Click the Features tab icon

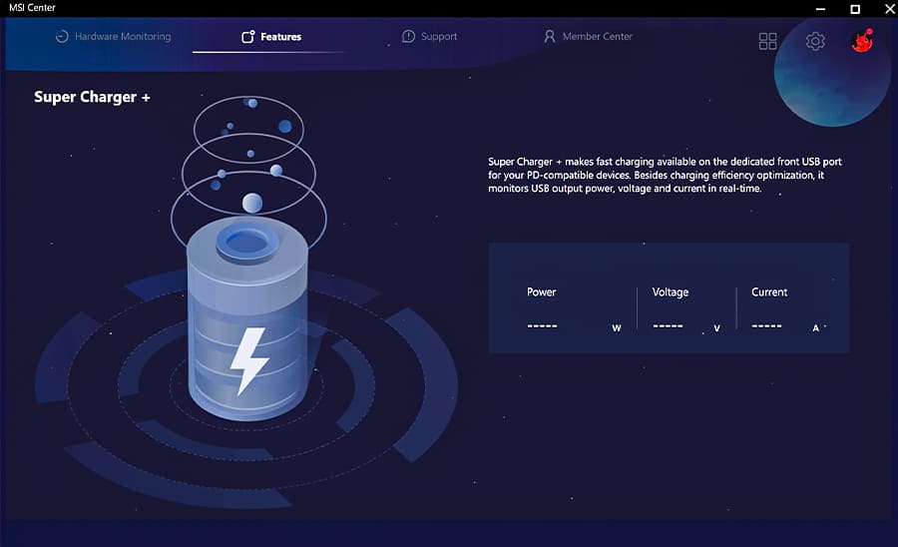click(248, 37)
